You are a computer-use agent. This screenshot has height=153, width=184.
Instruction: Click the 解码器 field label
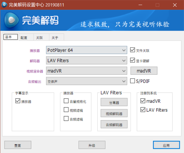point(35,61)
